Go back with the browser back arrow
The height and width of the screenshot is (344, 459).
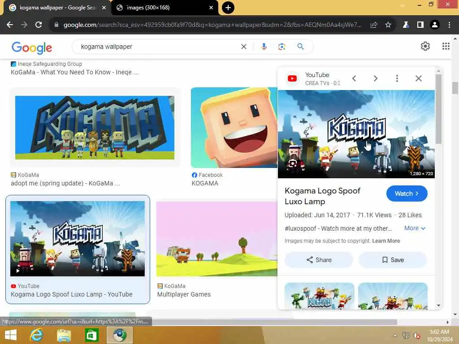coord(10,25)
